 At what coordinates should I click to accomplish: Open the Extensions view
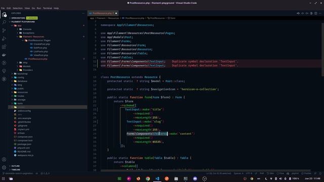(4, 47)
